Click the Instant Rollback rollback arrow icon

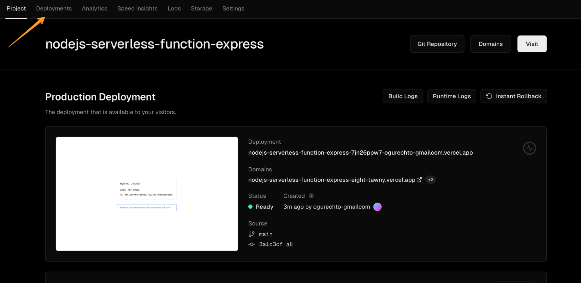489,96
